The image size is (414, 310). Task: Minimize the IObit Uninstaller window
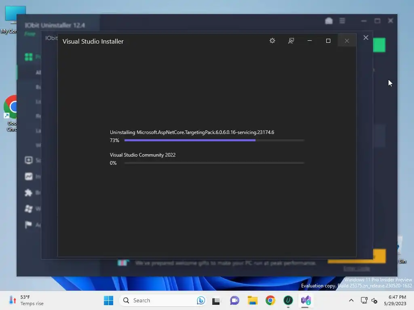coord(364,21)
